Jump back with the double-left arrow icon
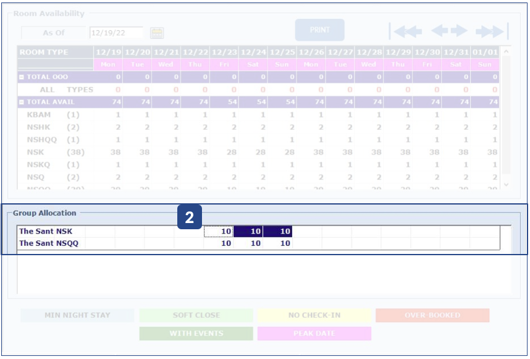The width and height of the screenshot is (530, 359). [x=405, y=31]
